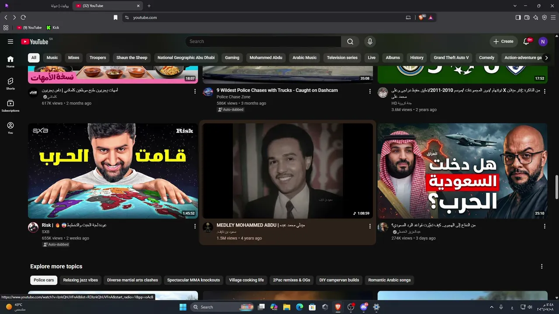Viewport: 559px width, 314px height.
Task: Open Discord from the taskbar
Action: [364, 307]
